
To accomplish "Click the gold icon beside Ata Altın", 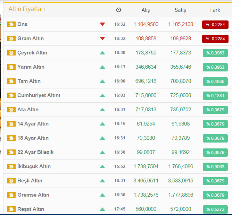I will point(11,110).
